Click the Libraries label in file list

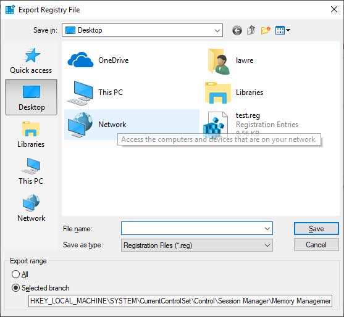250,93
